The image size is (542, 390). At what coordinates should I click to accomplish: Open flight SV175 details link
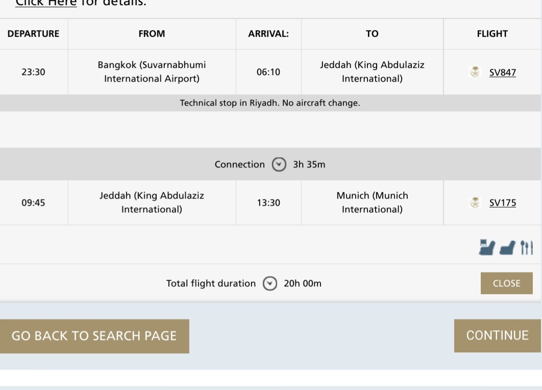click(x=503, y=203)
